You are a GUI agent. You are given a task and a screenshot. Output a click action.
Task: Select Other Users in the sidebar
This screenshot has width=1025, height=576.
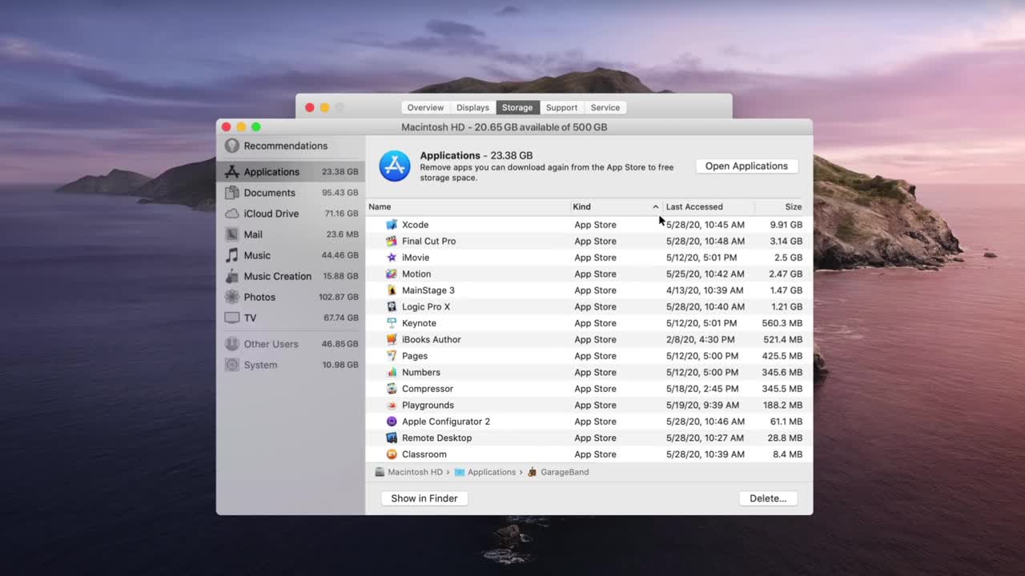291,344
